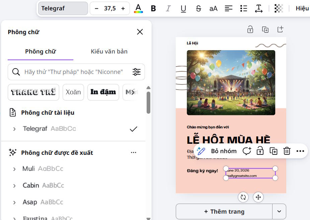This screenshot has height=220, width=310.
Task: Open the letter spacing settings
Action: pyautogui.click(x=259, y=8)
